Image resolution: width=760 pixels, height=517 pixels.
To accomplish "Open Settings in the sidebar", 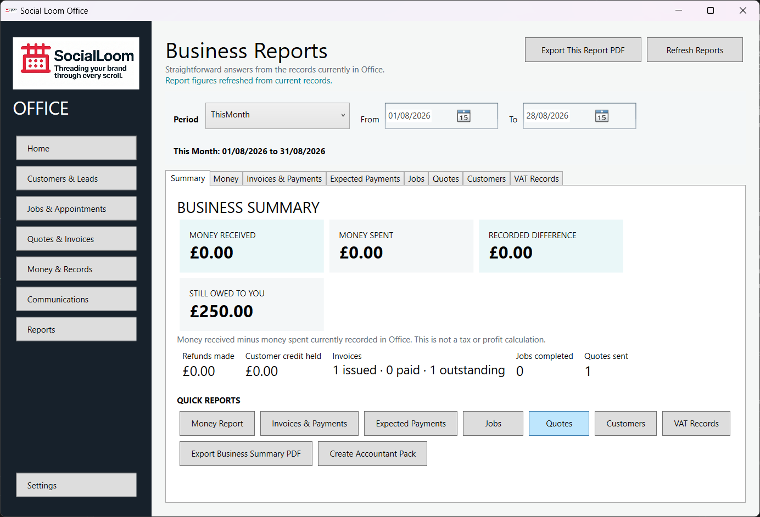I will click(x=76, y=485).
